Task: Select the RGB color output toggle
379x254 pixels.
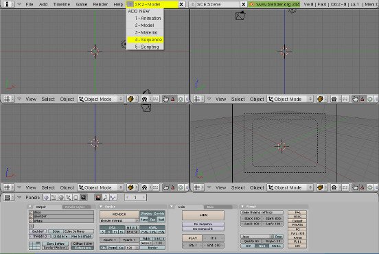Action: click(262, 246)
